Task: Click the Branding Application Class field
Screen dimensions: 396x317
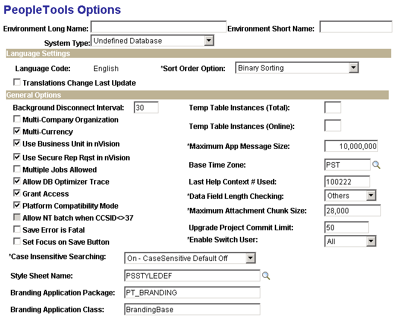Action: (x=192, y=309)
